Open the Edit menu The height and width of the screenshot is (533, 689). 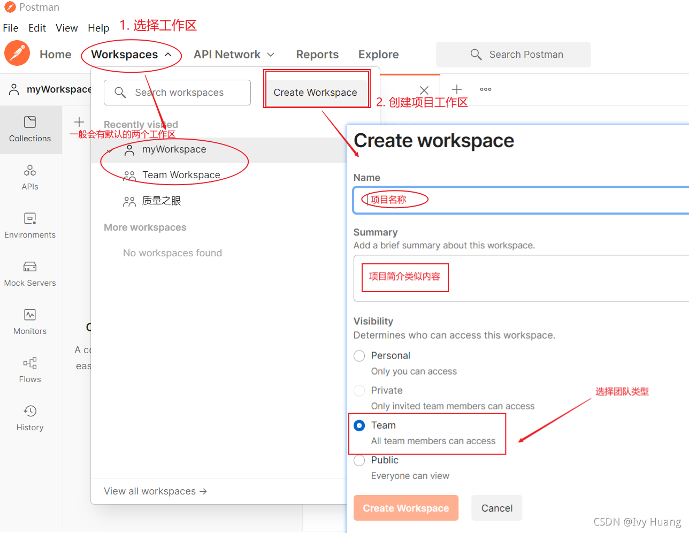pos(37,28)
